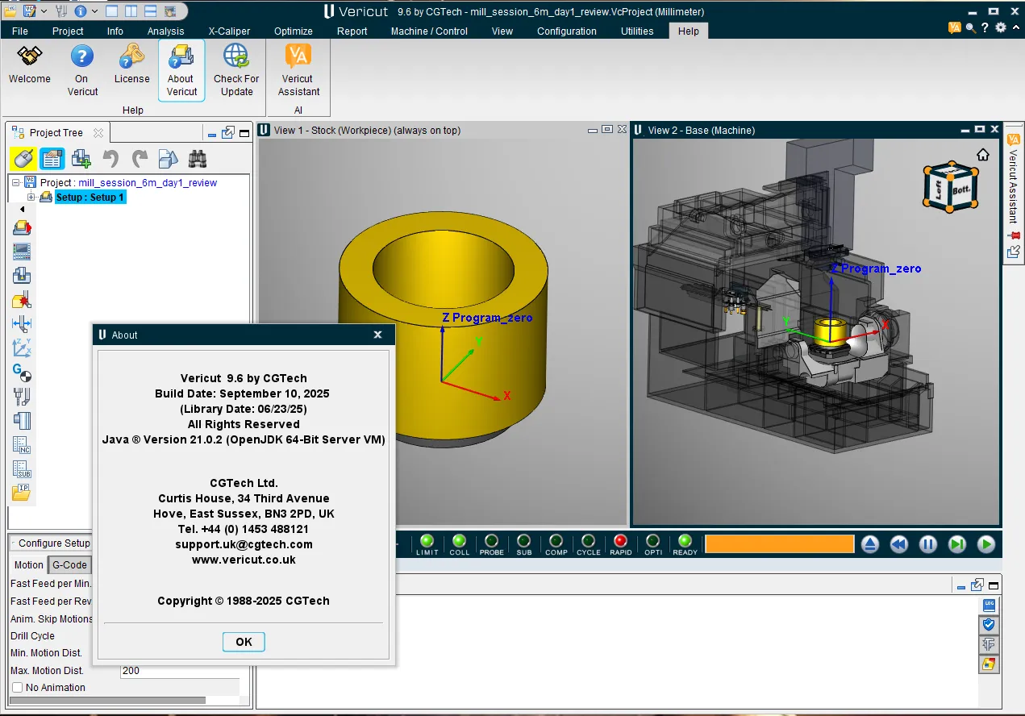Toggle the COLL status light
The height and width of the screenshot is (716, 1025).
(459, 540)
